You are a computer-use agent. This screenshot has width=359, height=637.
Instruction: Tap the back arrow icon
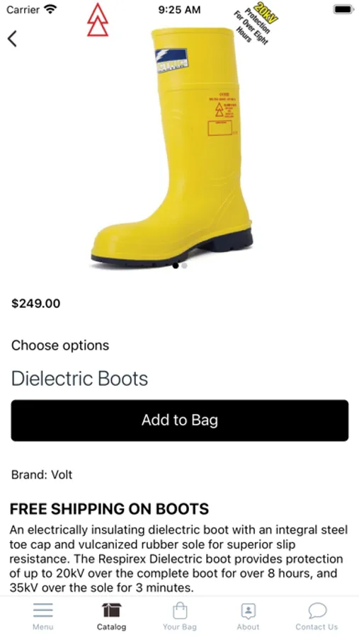[x=12, y=39]
